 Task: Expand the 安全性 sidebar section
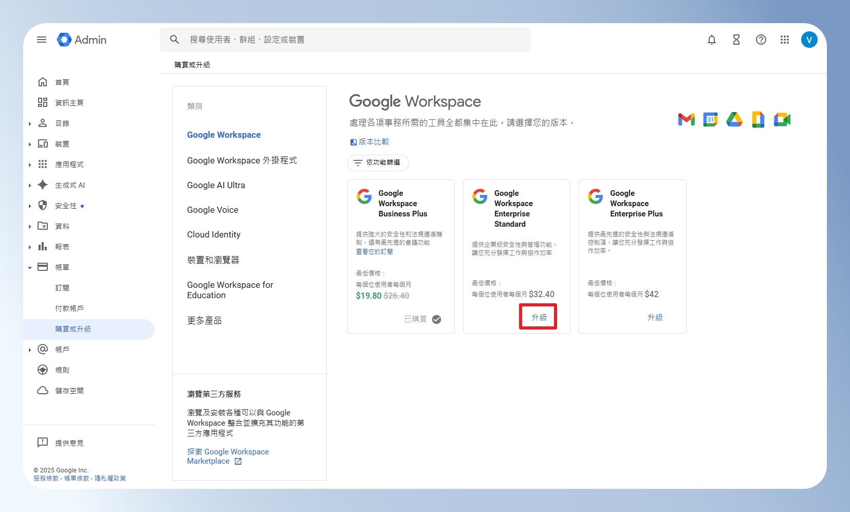point(30,206)
